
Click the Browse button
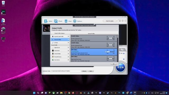tap(84, 71)
